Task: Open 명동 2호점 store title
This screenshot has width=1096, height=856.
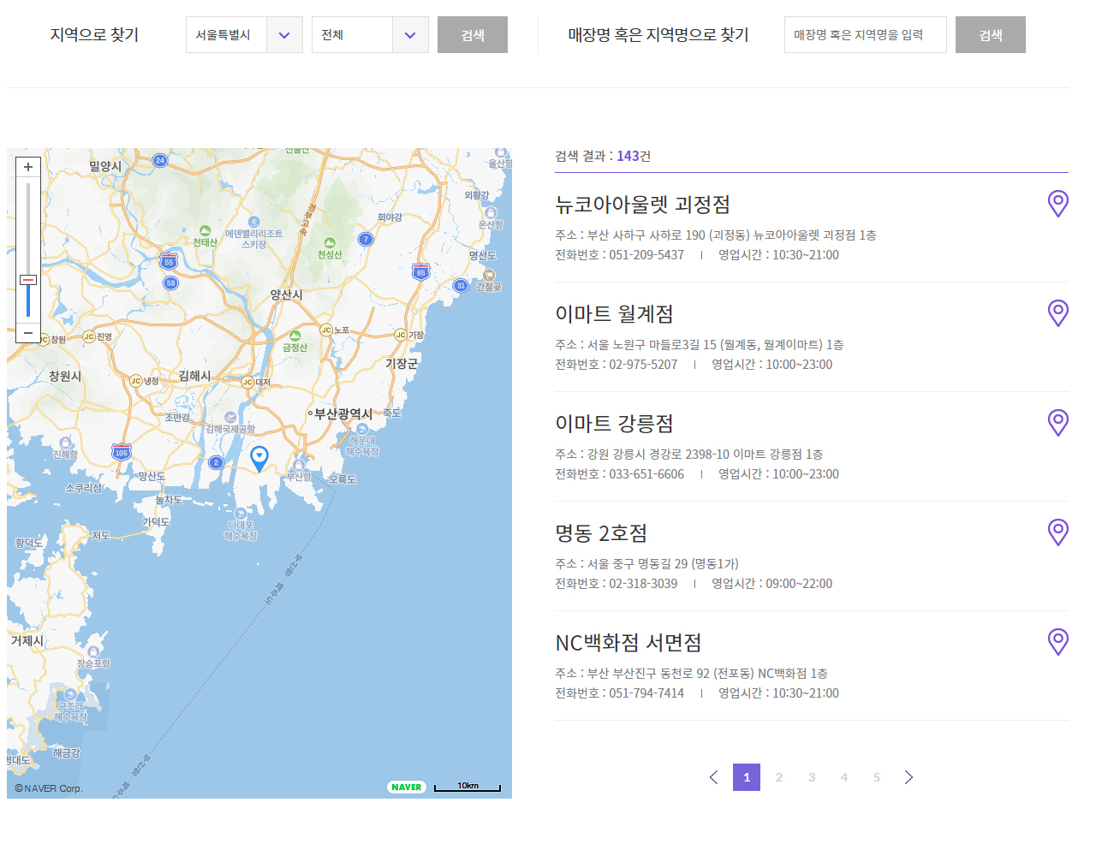Action: tap(601, 533)
